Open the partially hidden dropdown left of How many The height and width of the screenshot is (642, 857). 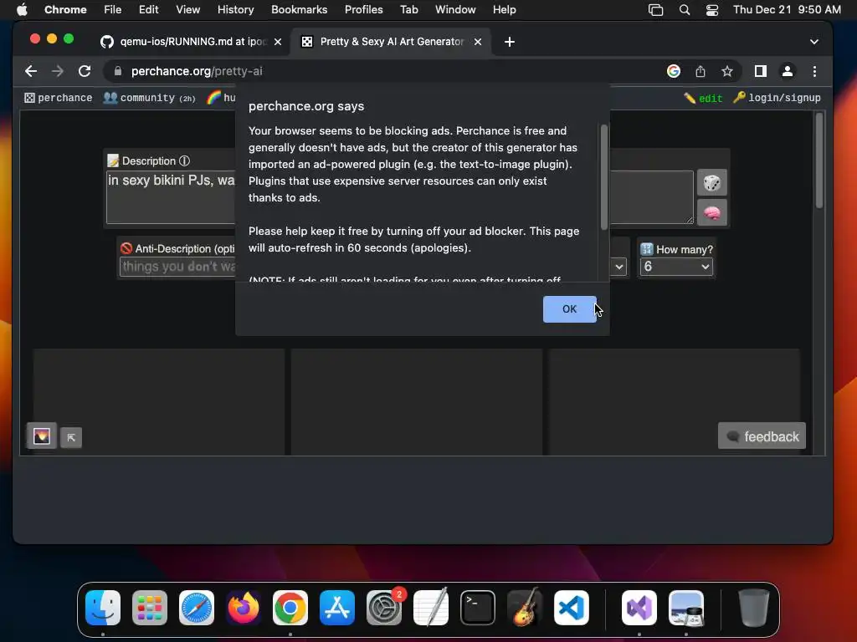(x=618, y=267)
